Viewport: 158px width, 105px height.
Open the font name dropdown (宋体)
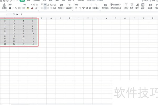coord(16,5)
